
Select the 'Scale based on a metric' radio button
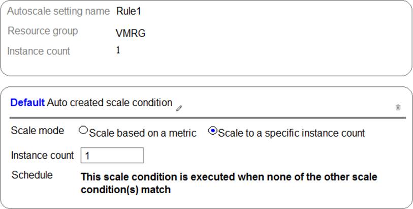(x=83, y=130)
